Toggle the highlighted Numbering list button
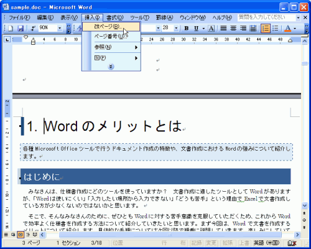 [x=266, y=28]
